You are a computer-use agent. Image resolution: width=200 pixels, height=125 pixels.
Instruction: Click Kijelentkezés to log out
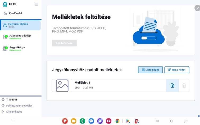pos(14,112)
